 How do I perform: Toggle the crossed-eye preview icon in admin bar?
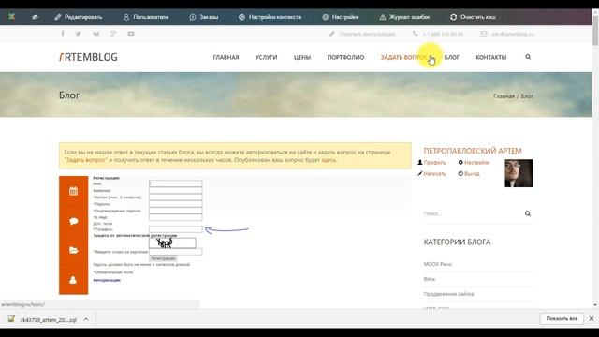point(35,17)
